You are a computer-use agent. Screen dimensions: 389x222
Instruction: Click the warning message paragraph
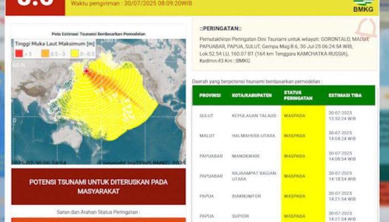coord(284,50)
